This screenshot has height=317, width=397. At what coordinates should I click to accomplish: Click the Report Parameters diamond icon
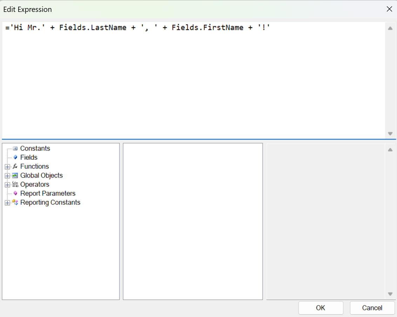pyautogui.click(x=15, y=193)
